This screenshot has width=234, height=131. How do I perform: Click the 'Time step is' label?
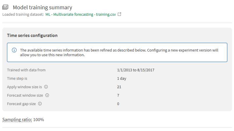click(x=19, y=78)
